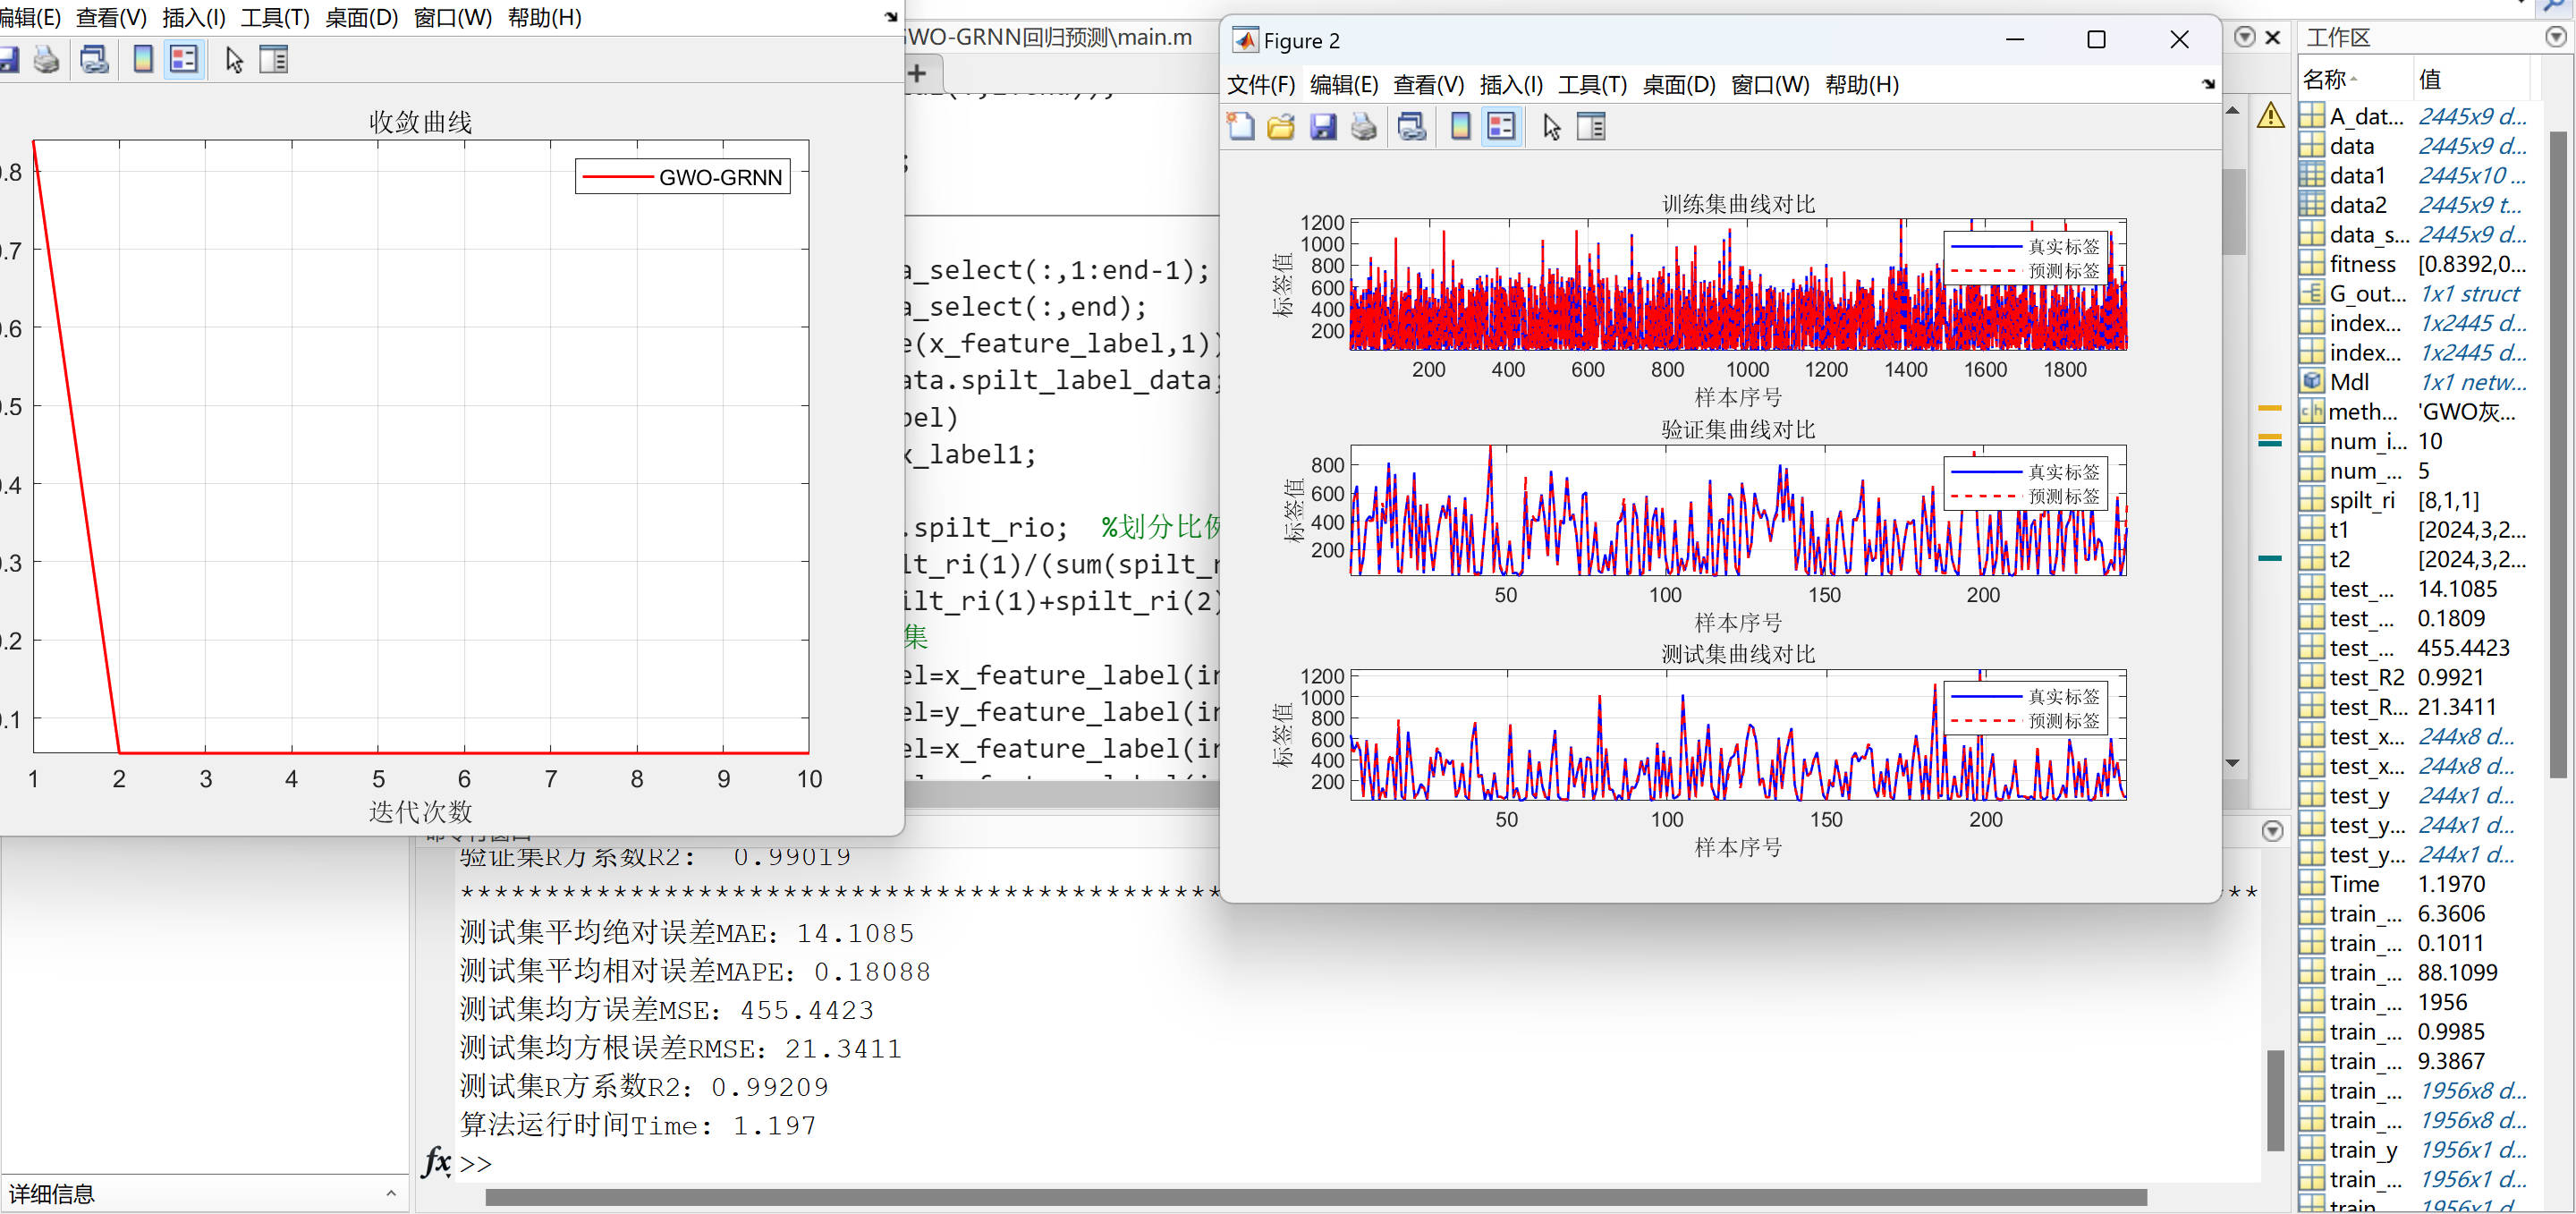Toggle Insert Legend button in Figure 2 toolbar
The width and height of the screenshot is (2576, 1214).
coord(1501,127)
